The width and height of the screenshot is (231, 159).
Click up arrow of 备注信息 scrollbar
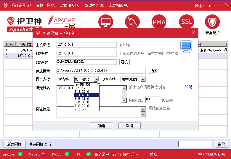coord(143,109)
